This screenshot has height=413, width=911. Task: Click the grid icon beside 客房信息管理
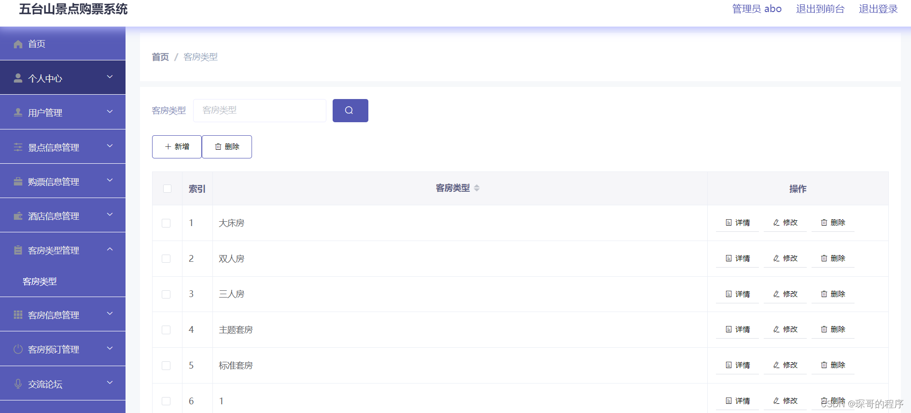[x=18, y=315]
